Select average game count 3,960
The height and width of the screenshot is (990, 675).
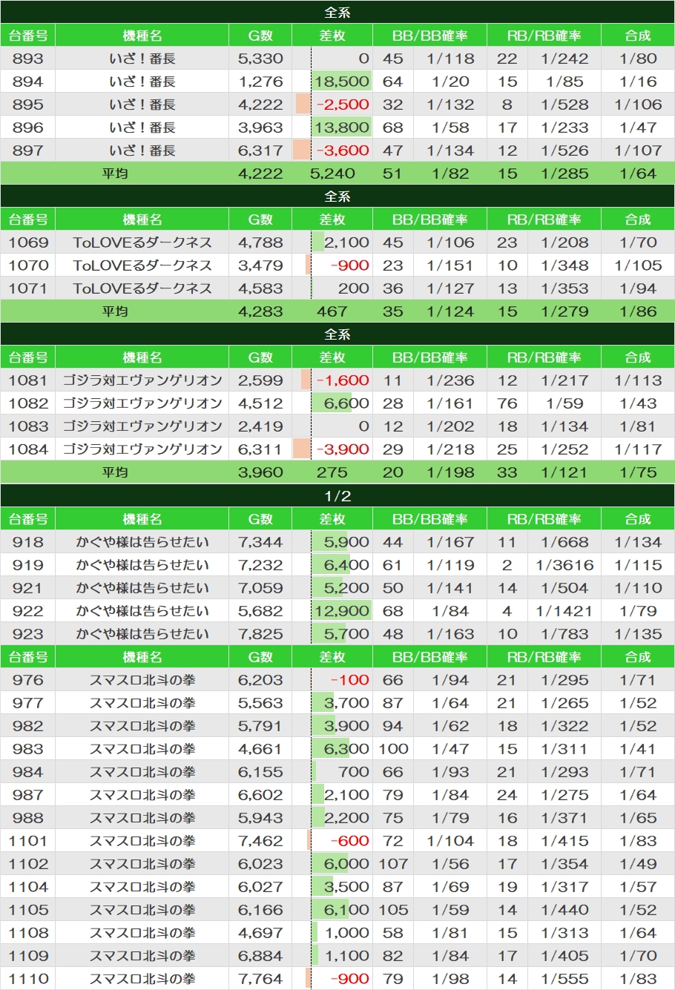[x=260, y=472]
